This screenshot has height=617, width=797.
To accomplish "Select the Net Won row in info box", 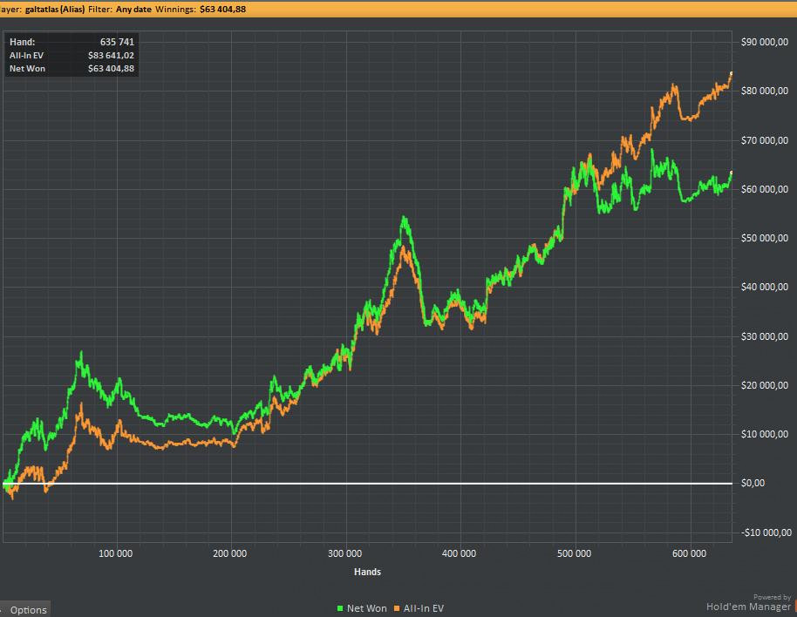I will [x=71, y=68].
